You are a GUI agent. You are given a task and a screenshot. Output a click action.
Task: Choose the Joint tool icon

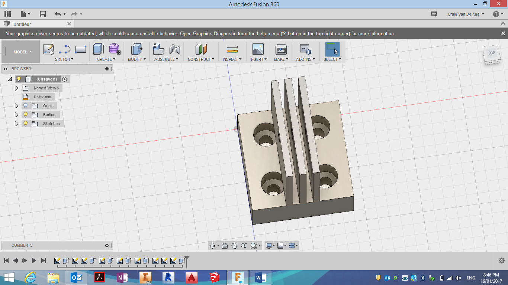click(174, 49)
